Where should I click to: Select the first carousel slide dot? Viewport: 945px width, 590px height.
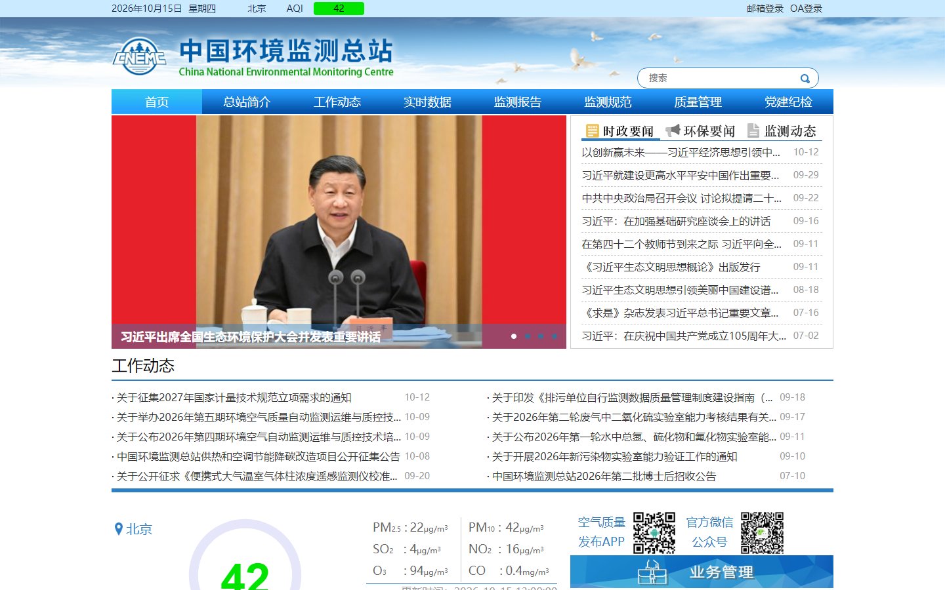click(x=514, y=336)
